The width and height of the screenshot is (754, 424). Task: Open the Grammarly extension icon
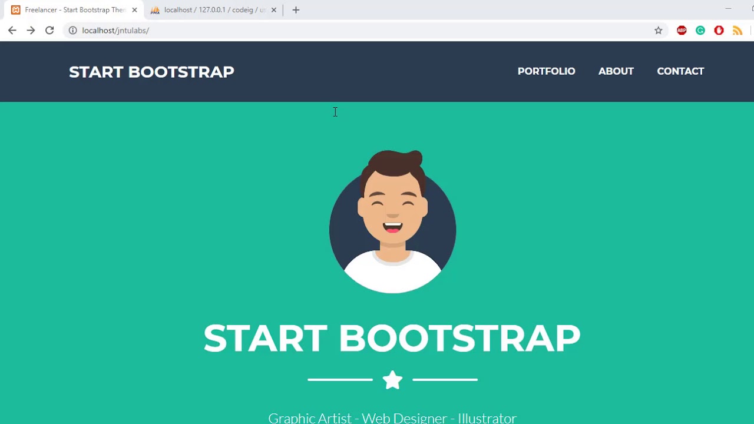coord(700,31)
